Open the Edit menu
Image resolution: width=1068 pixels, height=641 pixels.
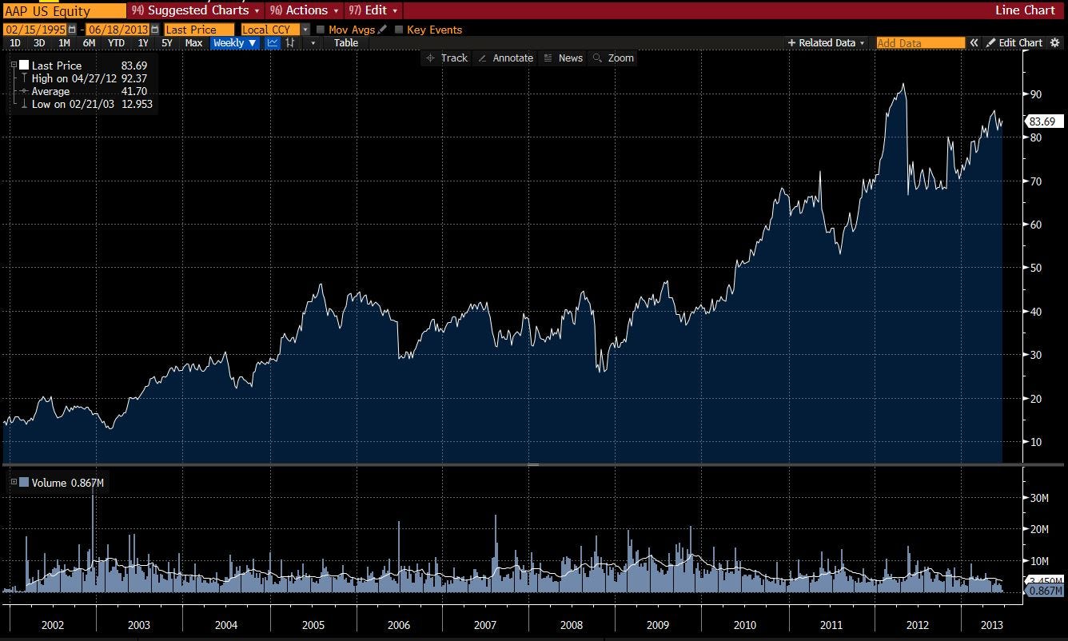click(373, 10)
